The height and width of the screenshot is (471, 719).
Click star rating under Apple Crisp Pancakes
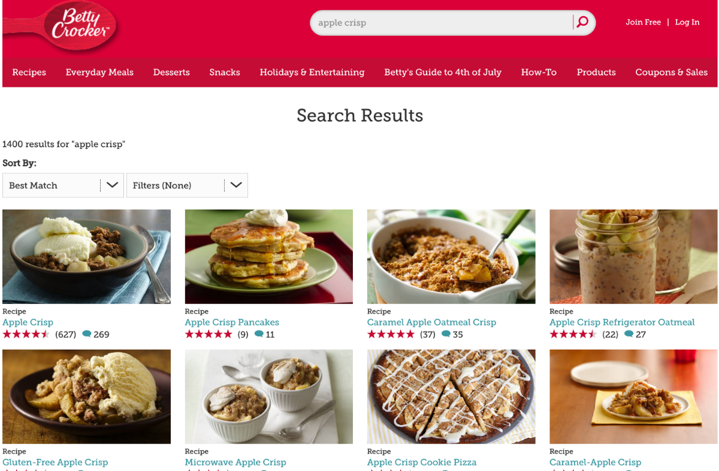pyautogui.click(x=209, y=335)
